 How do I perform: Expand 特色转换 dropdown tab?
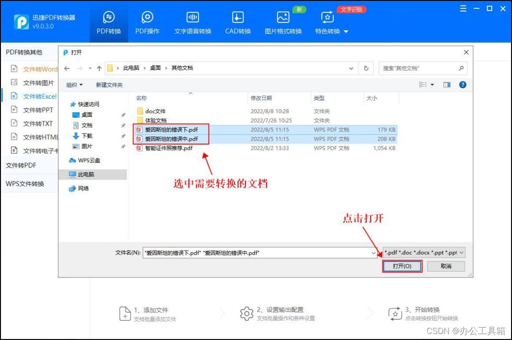(x=331, y=23)
